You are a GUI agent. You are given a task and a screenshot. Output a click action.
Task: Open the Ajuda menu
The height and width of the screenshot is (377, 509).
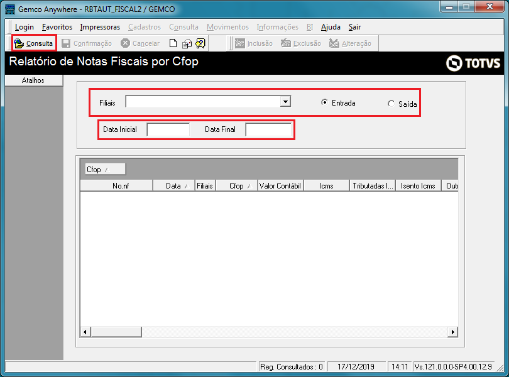pos(331,27)
